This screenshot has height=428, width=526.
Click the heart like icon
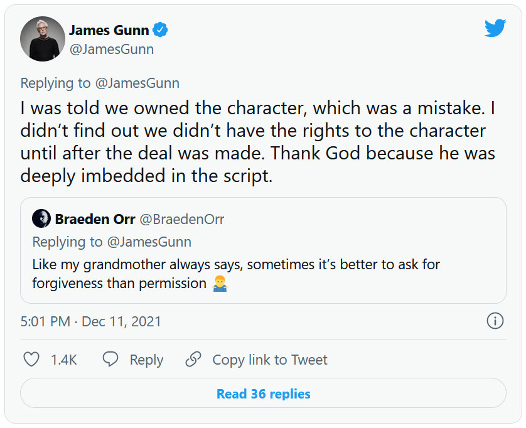click(x=31, y=360)
